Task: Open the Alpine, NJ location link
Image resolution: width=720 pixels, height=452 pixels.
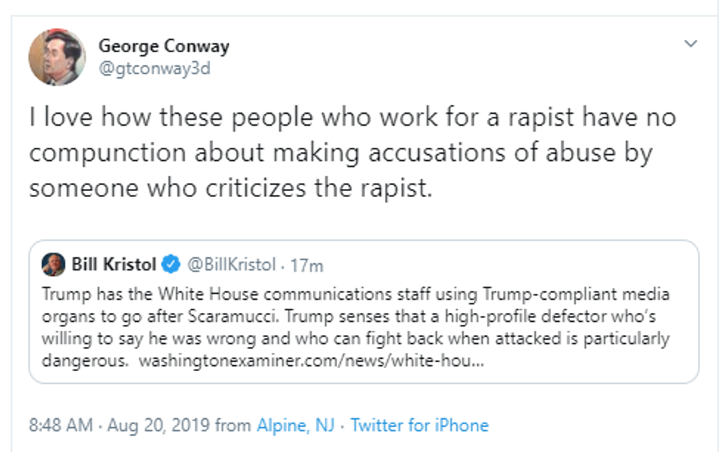Action: coord(295,425)
